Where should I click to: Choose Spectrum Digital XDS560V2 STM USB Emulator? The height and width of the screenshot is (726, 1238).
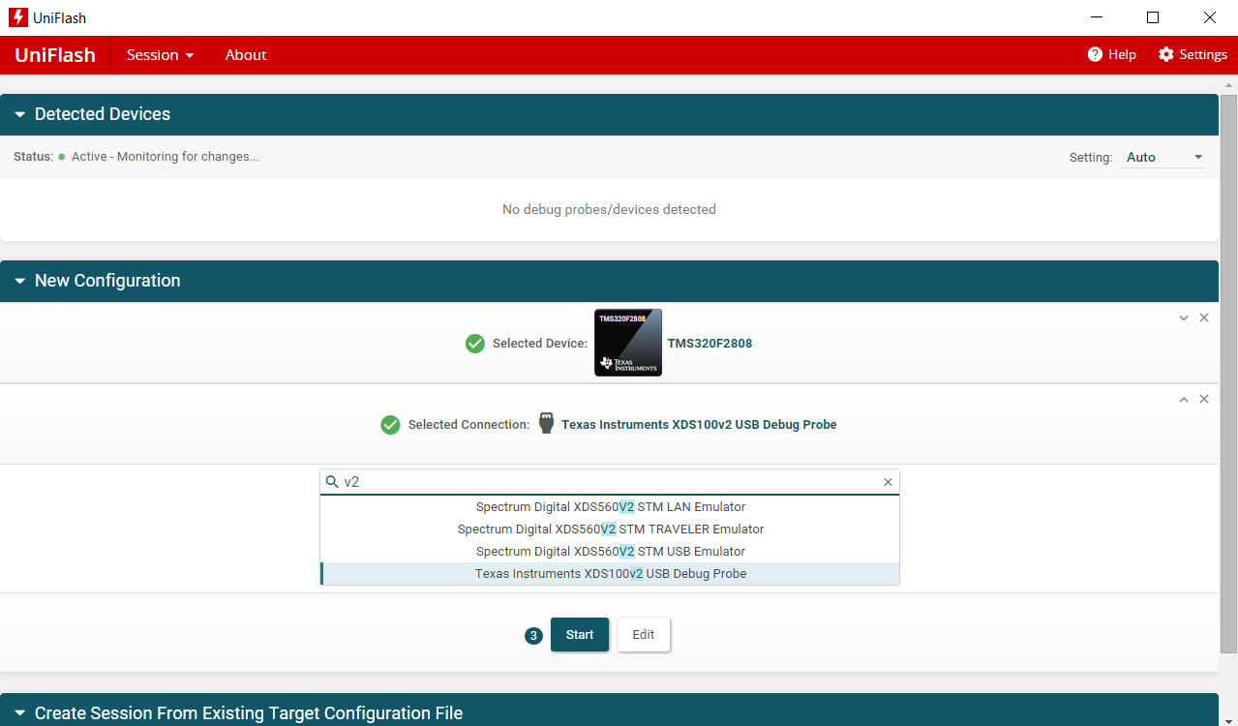pyautogui.click(x=610, y=552)
